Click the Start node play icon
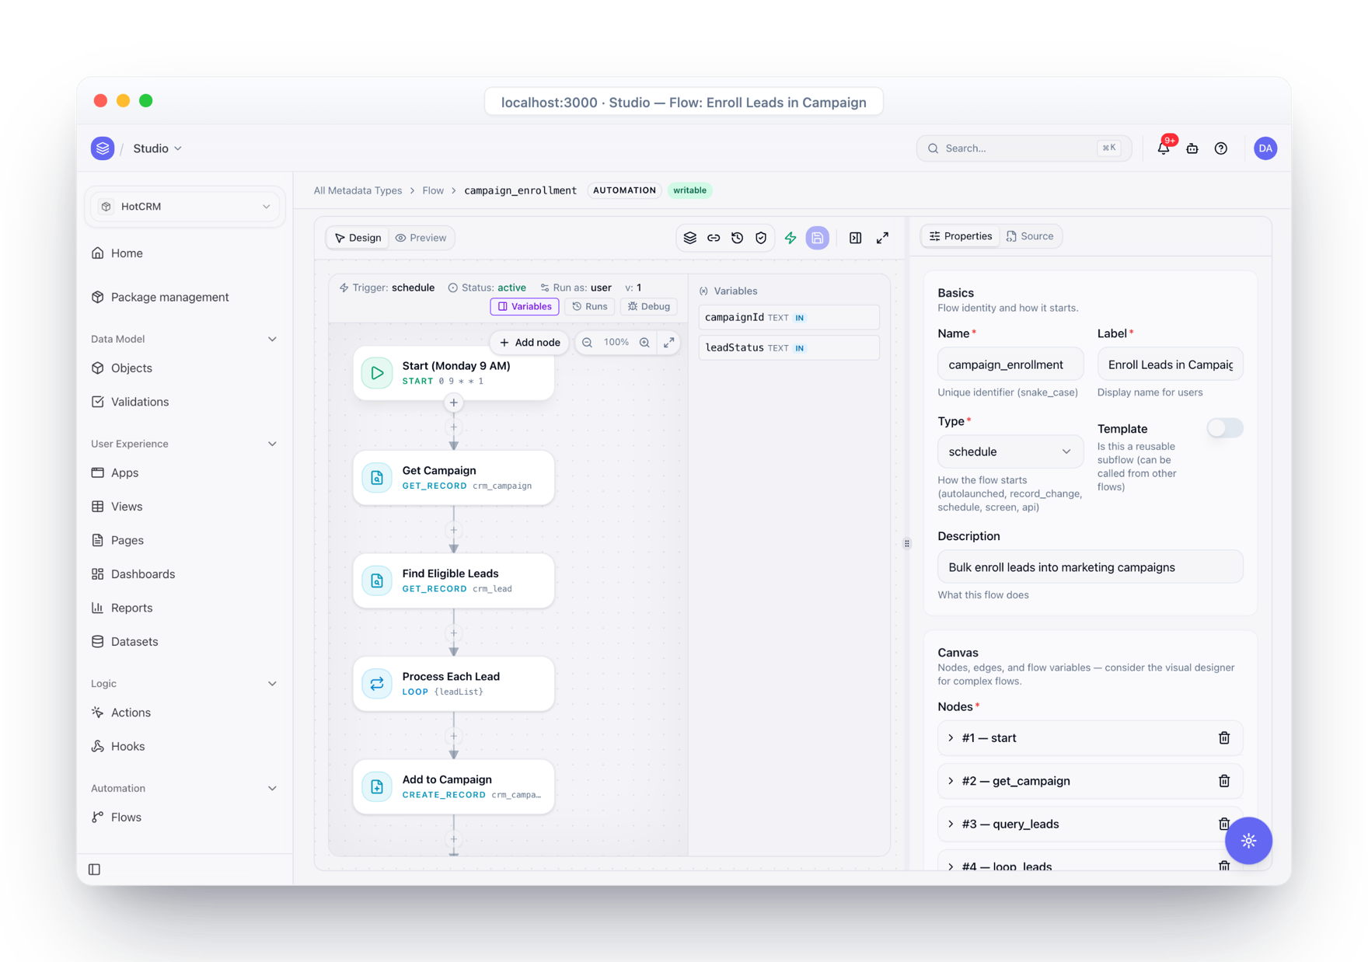1368x962 pixels. pyautogui.click(x=377, y=373)
